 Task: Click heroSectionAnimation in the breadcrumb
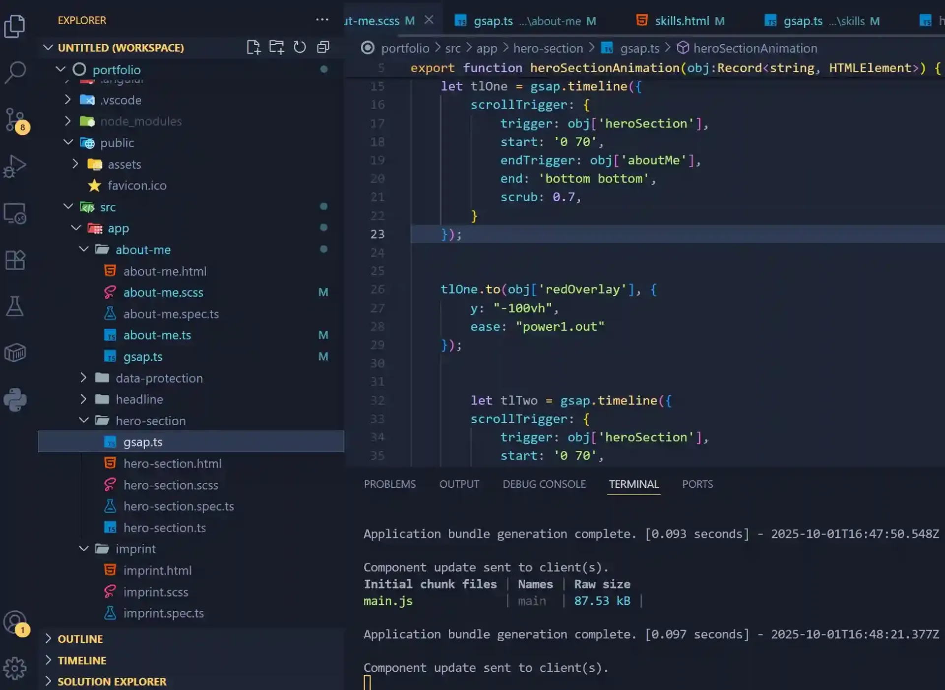(x=755, y=48)
